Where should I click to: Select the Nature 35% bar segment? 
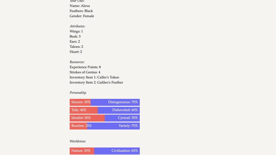[82, 151]
